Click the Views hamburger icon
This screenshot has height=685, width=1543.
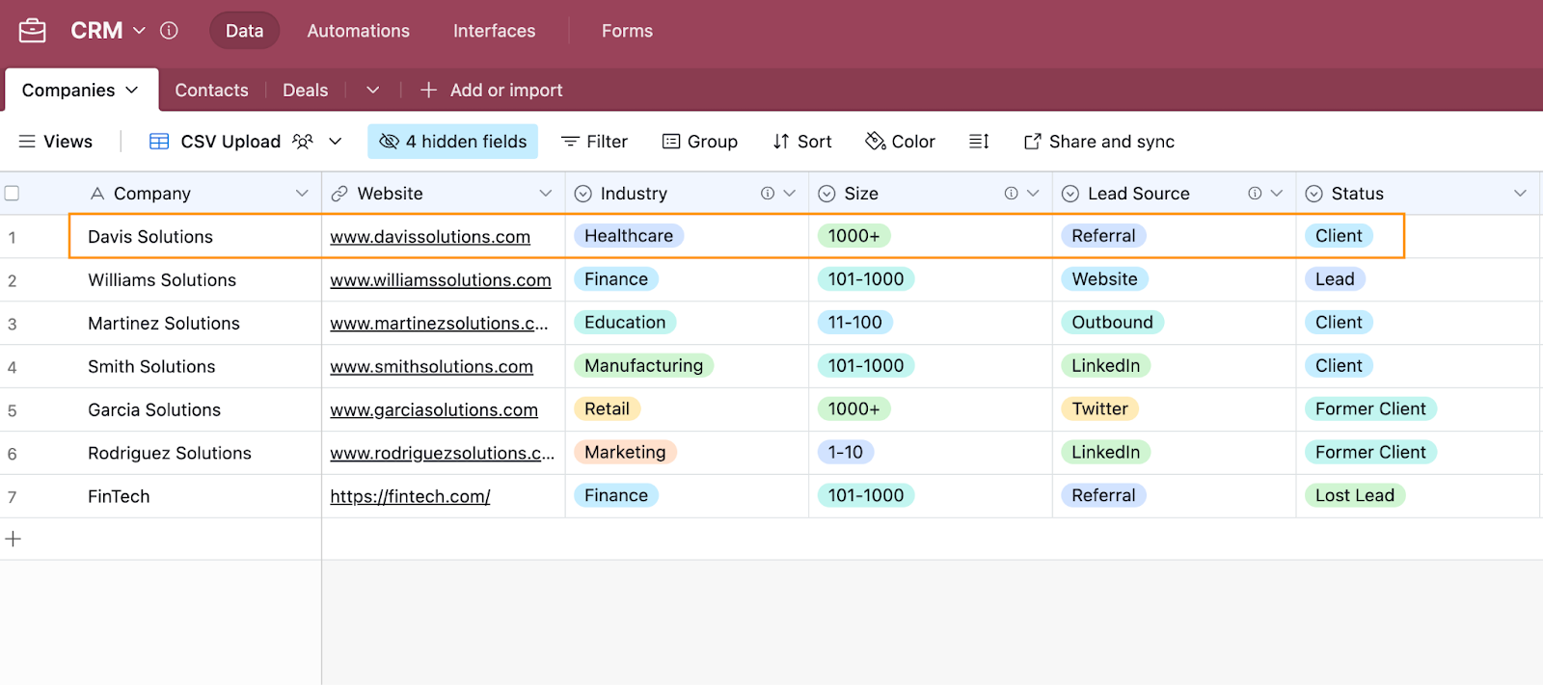point(27,142)
